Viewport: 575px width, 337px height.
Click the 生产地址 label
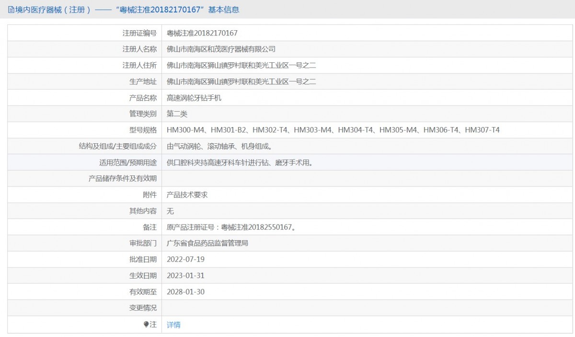(143, 81)
